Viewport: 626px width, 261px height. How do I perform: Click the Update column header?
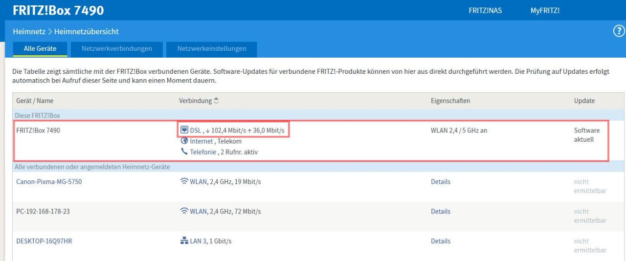(x=584, y=101)
